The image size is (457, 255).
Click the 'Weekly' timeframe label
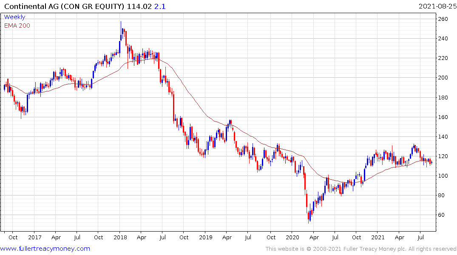(x=14, y=17)
